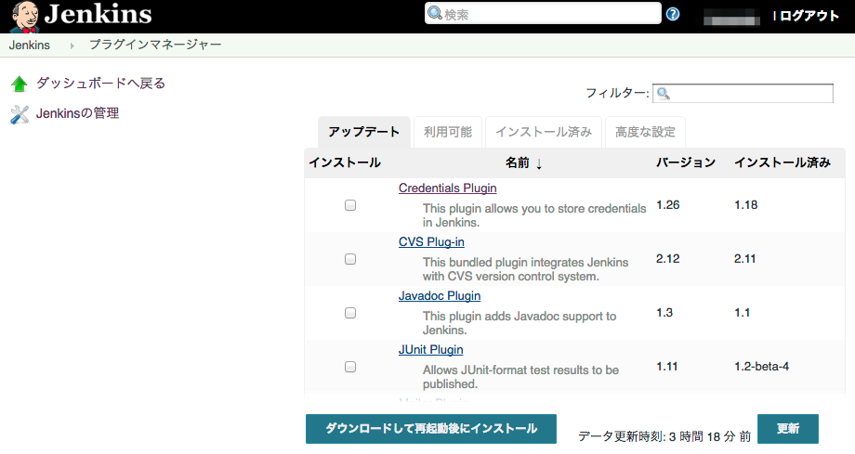Click the wrench tools icon for Jenkins管理
This screenshot has width=855, height=454.
(20, 114)
